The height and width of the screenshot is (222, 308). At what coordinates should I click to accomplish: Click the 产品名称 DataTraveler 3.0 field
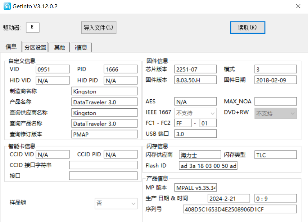point(104,102)
